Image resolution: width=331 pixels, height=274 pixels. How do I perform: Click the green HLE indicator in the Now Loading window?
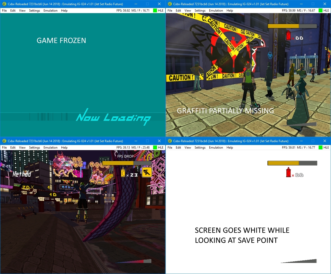155,11
